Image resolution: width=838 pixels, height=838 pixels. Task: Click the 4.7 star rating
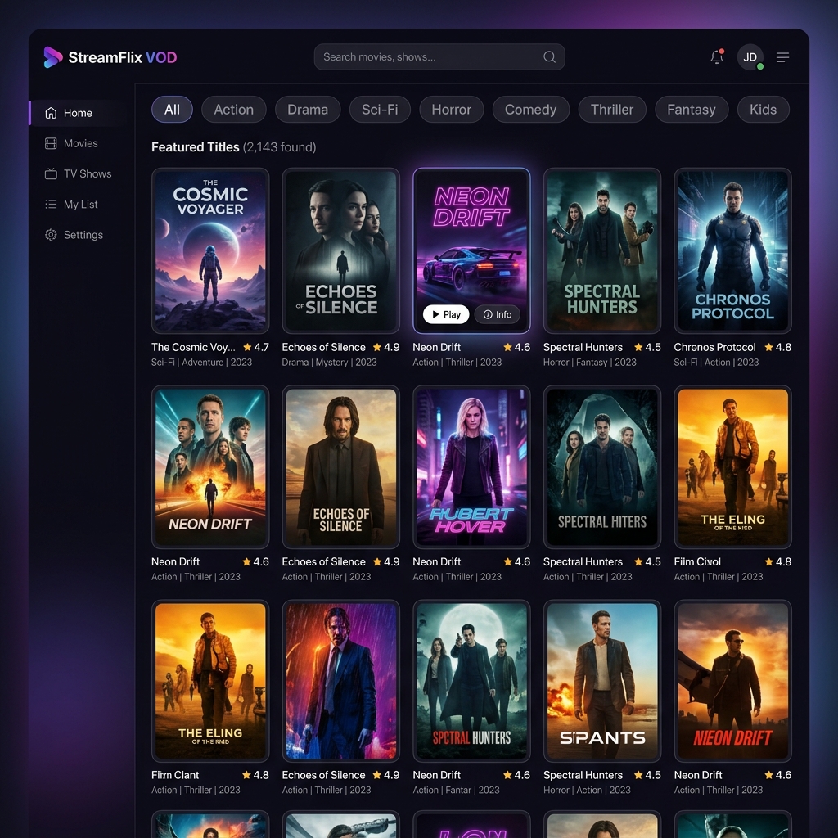point(256,347)
